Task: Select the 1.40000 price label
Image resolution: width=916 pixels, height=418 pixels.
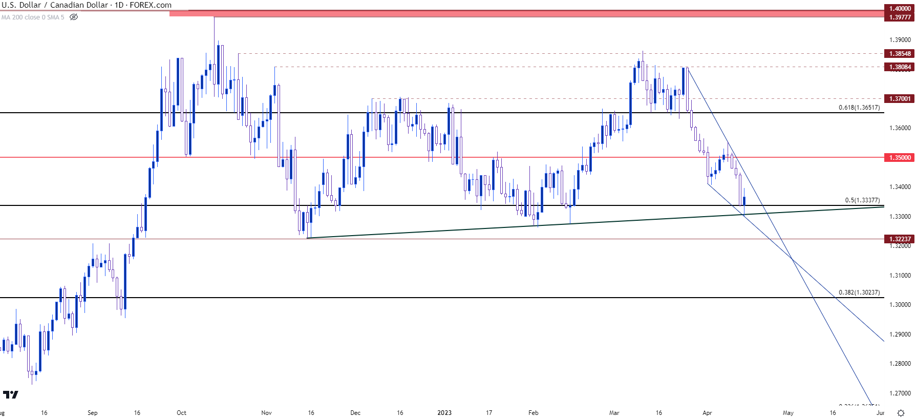Action: point(900,9)
